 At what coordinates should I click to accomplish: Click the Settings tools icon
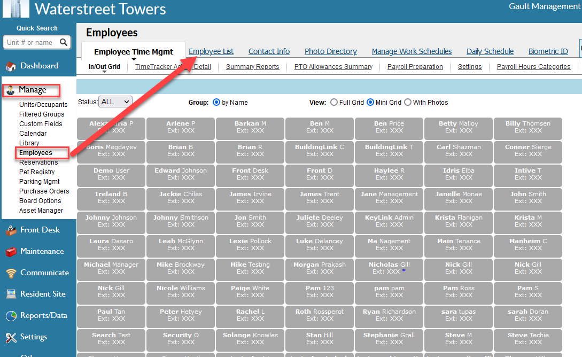[x=11, y=337]
